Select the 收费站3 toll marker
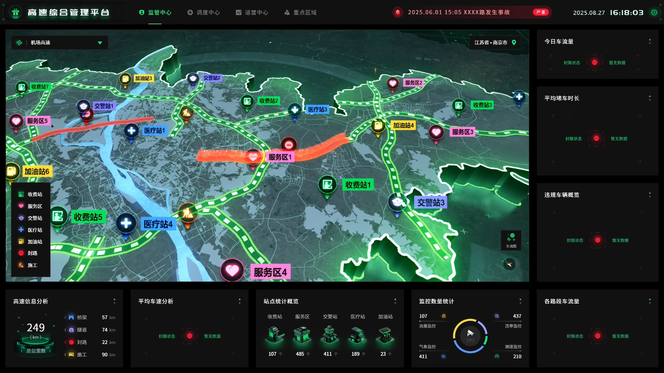Screen dimensions: 664x373 tap(459, 105)
